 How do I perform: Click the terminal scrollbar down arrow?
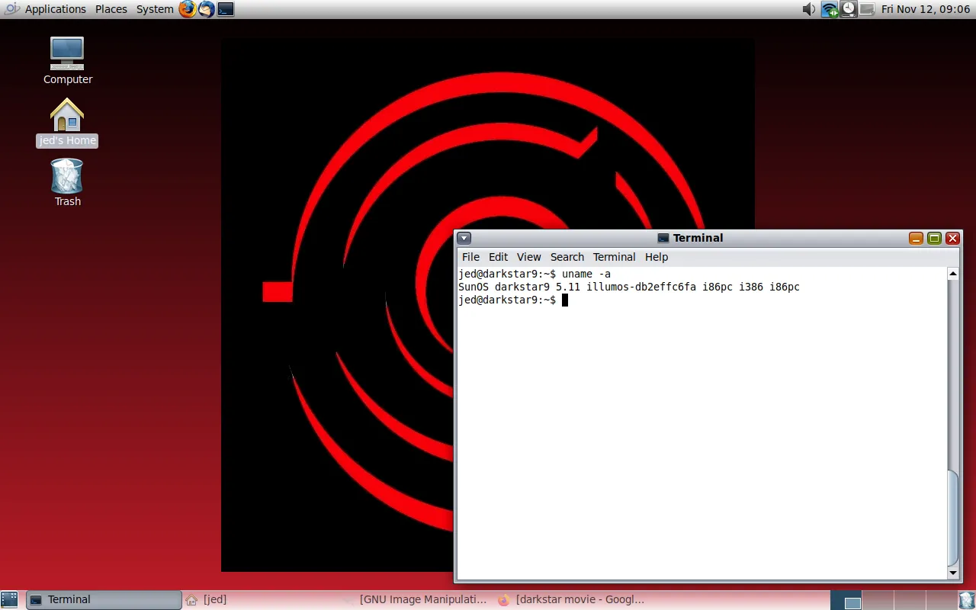tap(953, 573)
